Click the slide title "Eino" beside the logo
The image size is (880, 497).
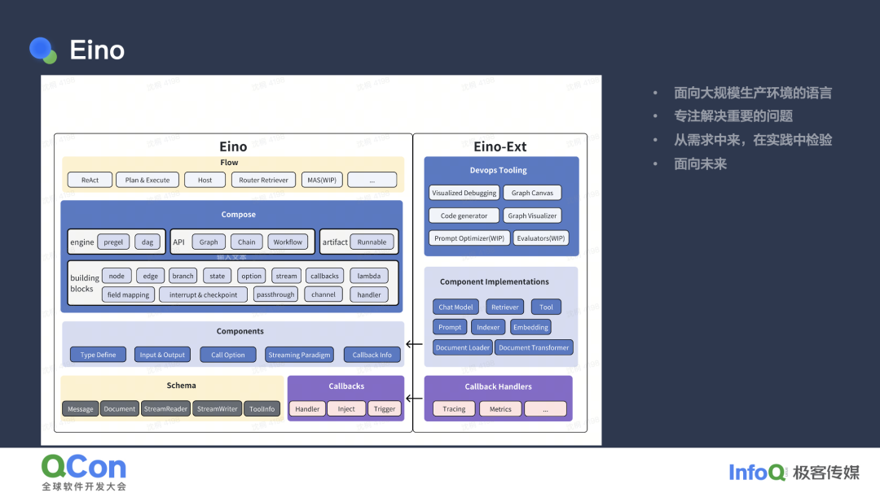click(97, 50)
